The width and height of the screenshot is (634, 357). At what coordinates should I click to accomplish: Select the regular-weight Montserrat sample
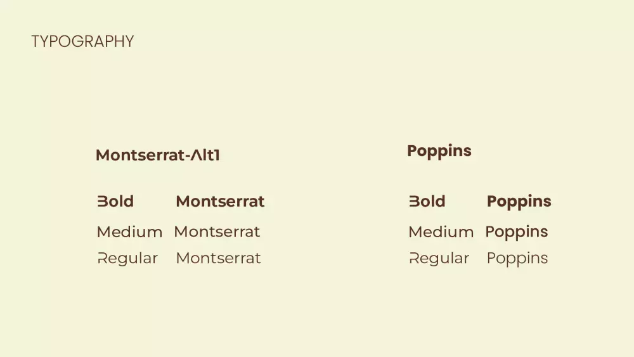tap(218, 258)
